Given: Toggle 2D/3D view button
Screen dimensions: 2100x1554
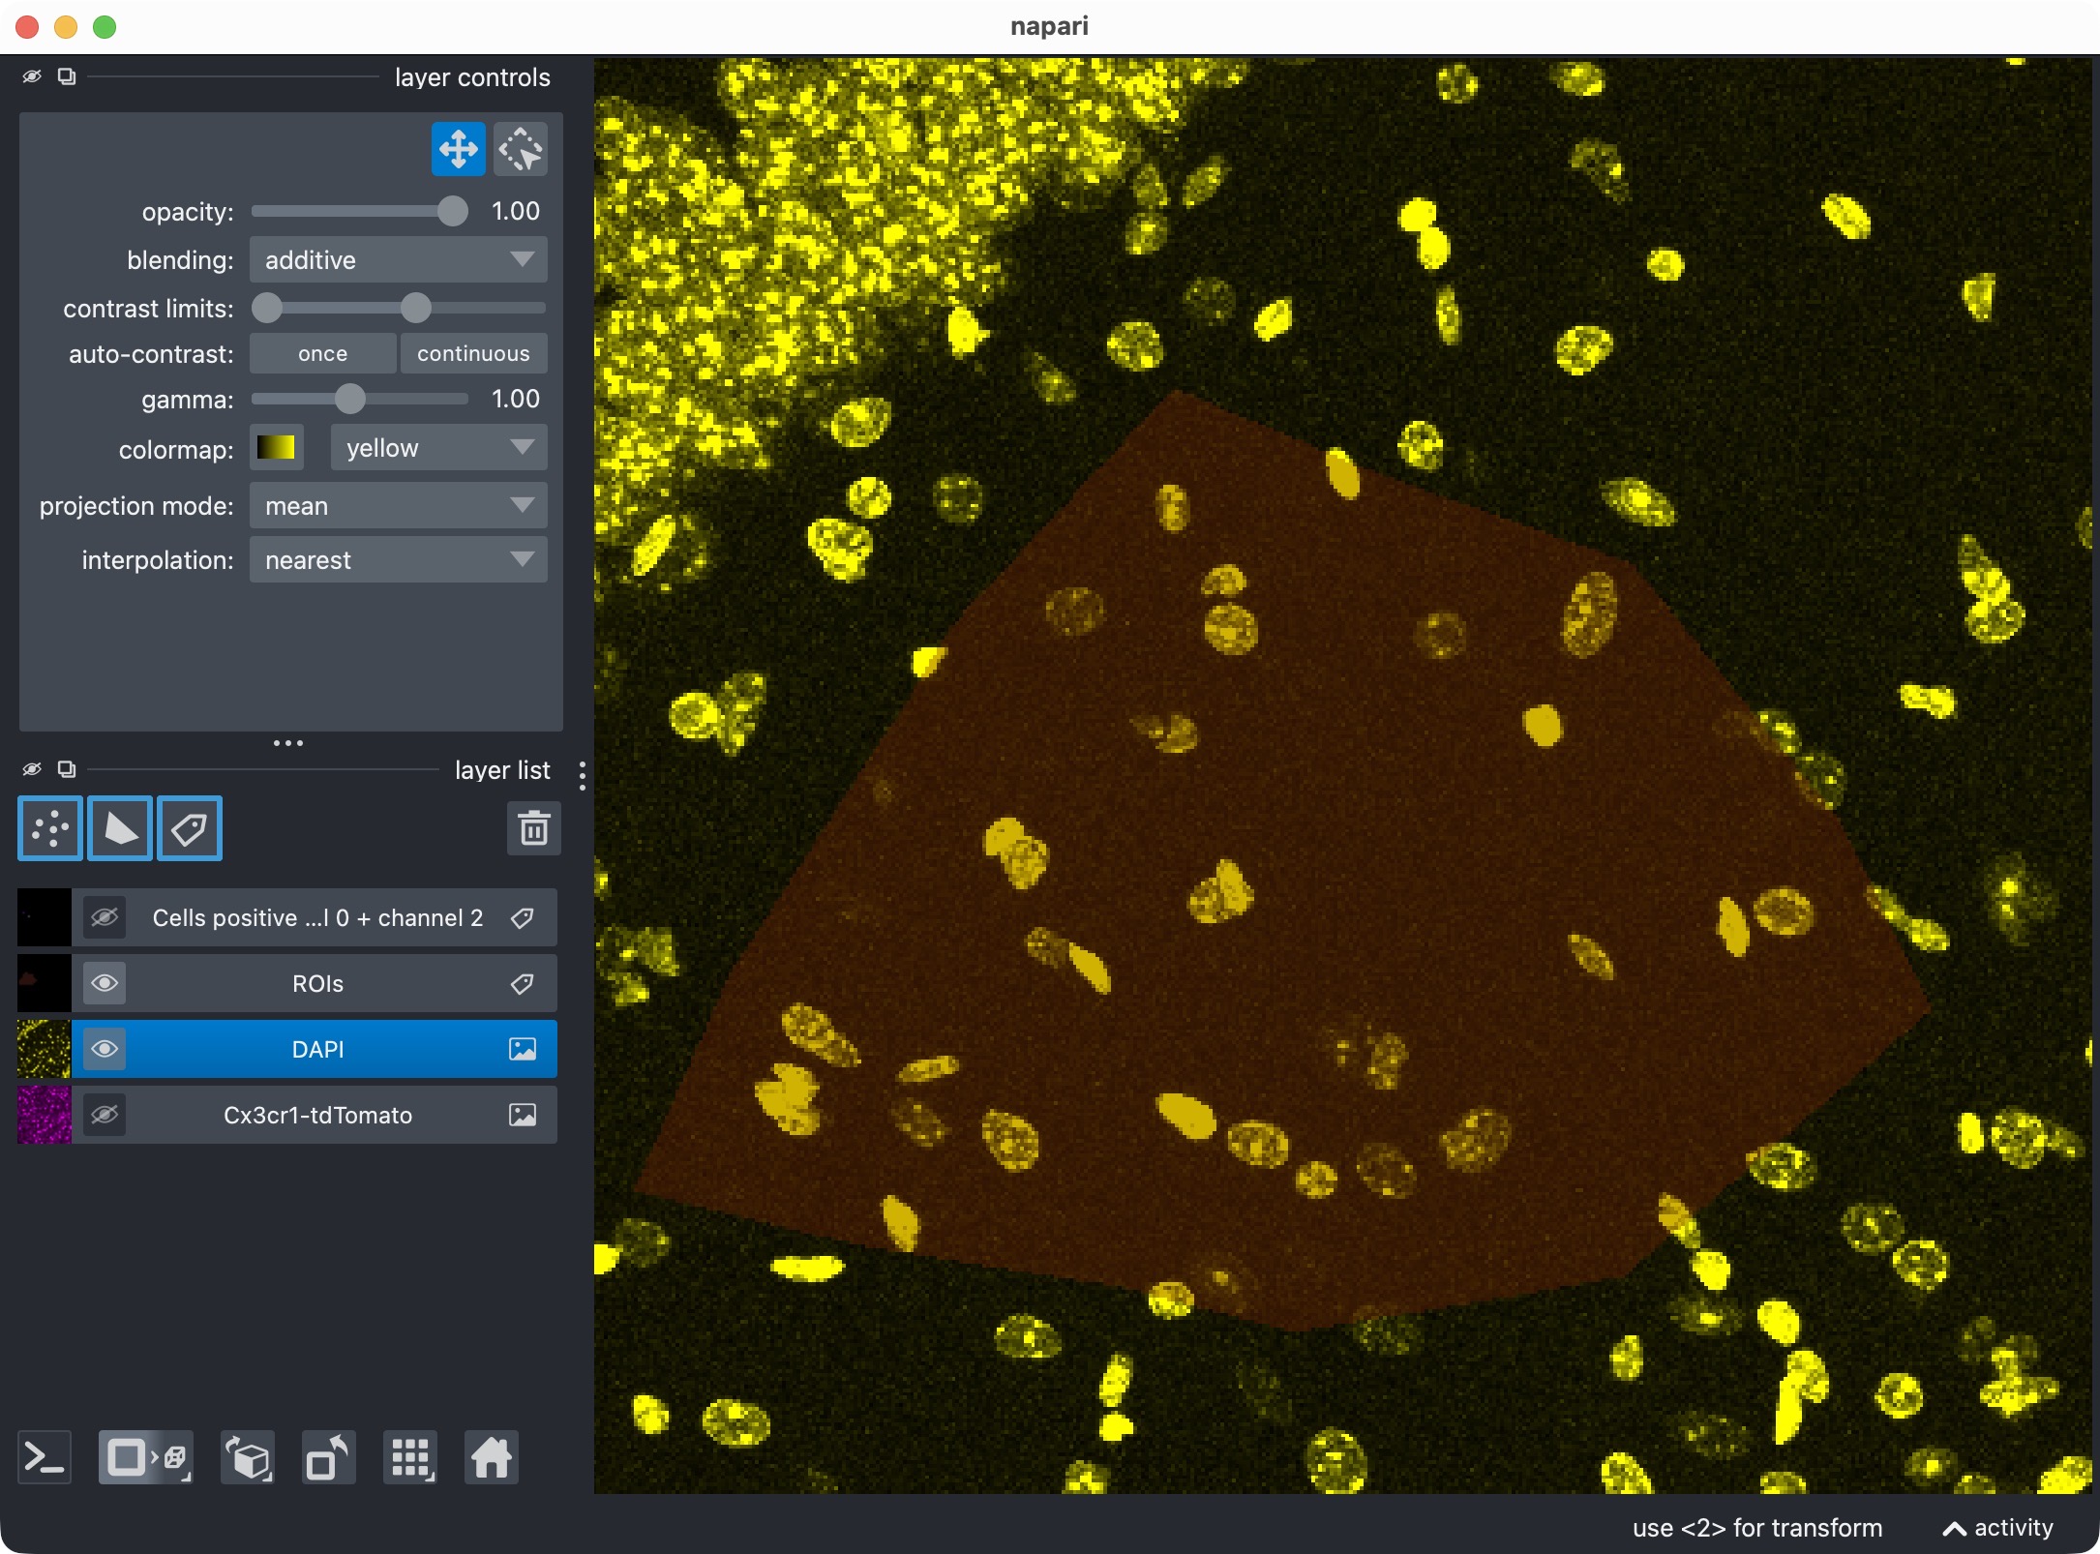Looking at the screenshot, I should coord(146,1457).
